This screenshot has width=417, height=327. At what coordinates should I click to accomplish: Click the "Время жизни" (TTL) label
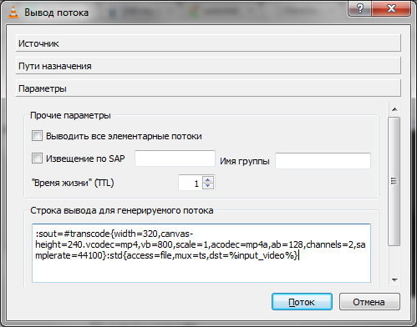click(x=73, y=183)
